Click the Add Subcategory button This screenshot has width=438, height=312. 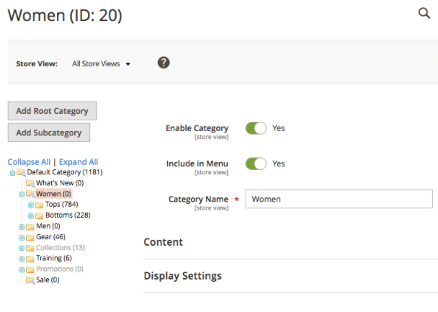pyautogui.click(x=49, y=133)
